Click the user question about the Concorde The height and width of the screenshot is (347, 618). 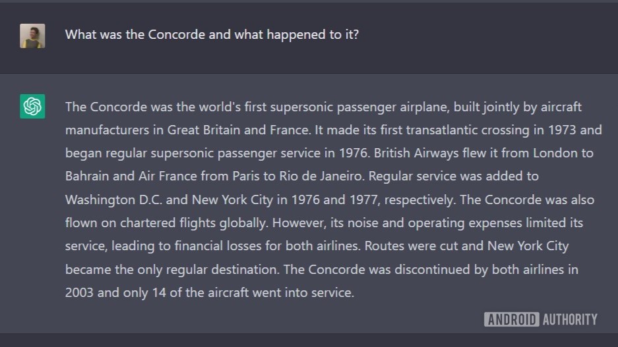pos(212,34)
